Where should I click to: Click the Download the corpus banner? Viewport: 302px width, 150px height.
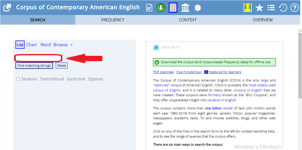point(214,62)
